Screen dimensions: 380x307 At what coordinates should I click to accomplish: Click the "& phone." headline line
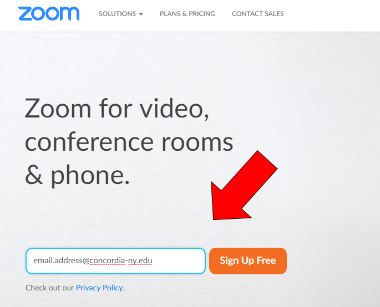(77, 175)
